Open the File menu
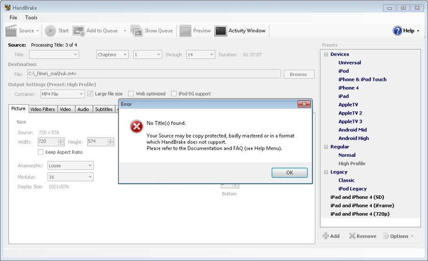Screen dimensions: 428x261 pos(13,17)
